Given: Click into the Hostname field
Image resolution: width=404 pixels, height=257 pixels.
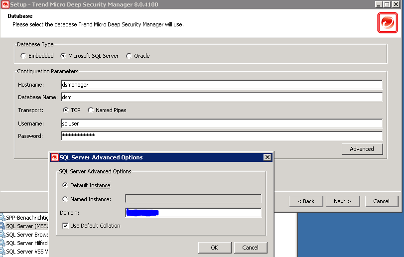Looking at the screenshot, I should click(222, 85).
